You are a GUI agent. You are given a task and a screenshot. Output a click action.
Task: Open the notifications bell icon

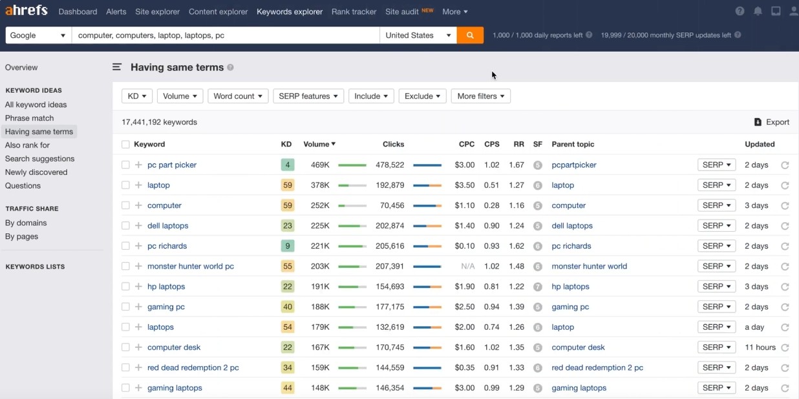pyautogui.click(x=758, y=12)
